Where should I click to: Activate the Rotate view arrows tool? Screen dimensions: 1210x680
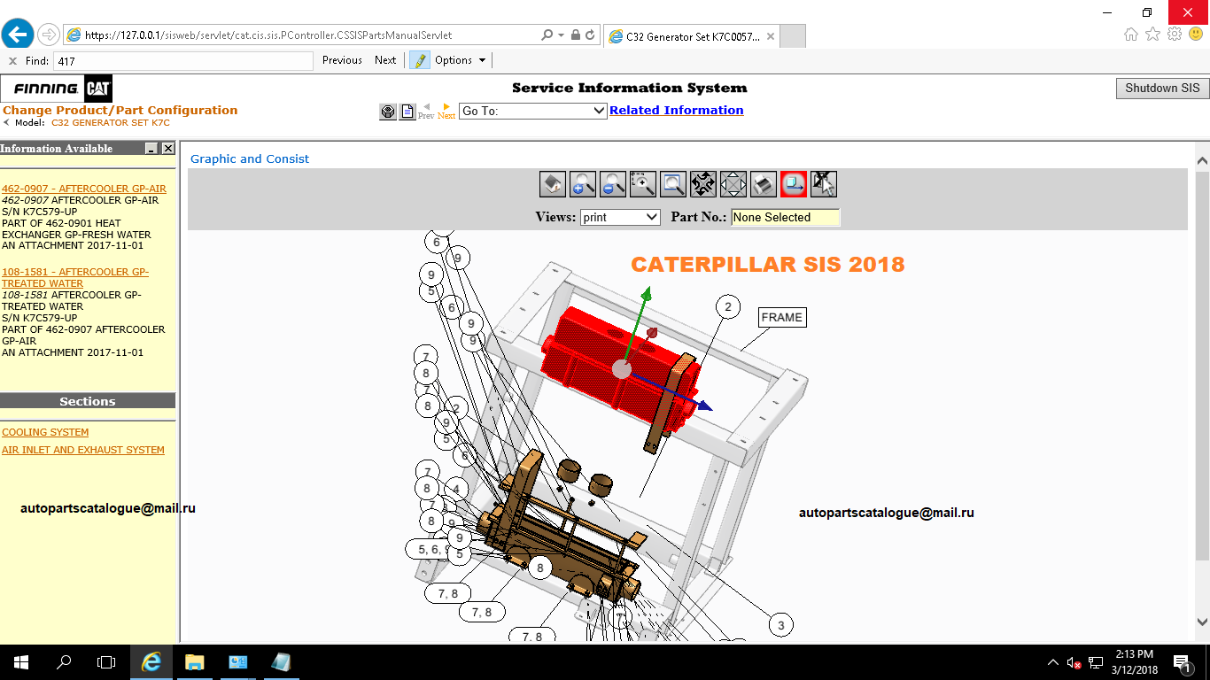pyautogui.click(x=703, y=184)
